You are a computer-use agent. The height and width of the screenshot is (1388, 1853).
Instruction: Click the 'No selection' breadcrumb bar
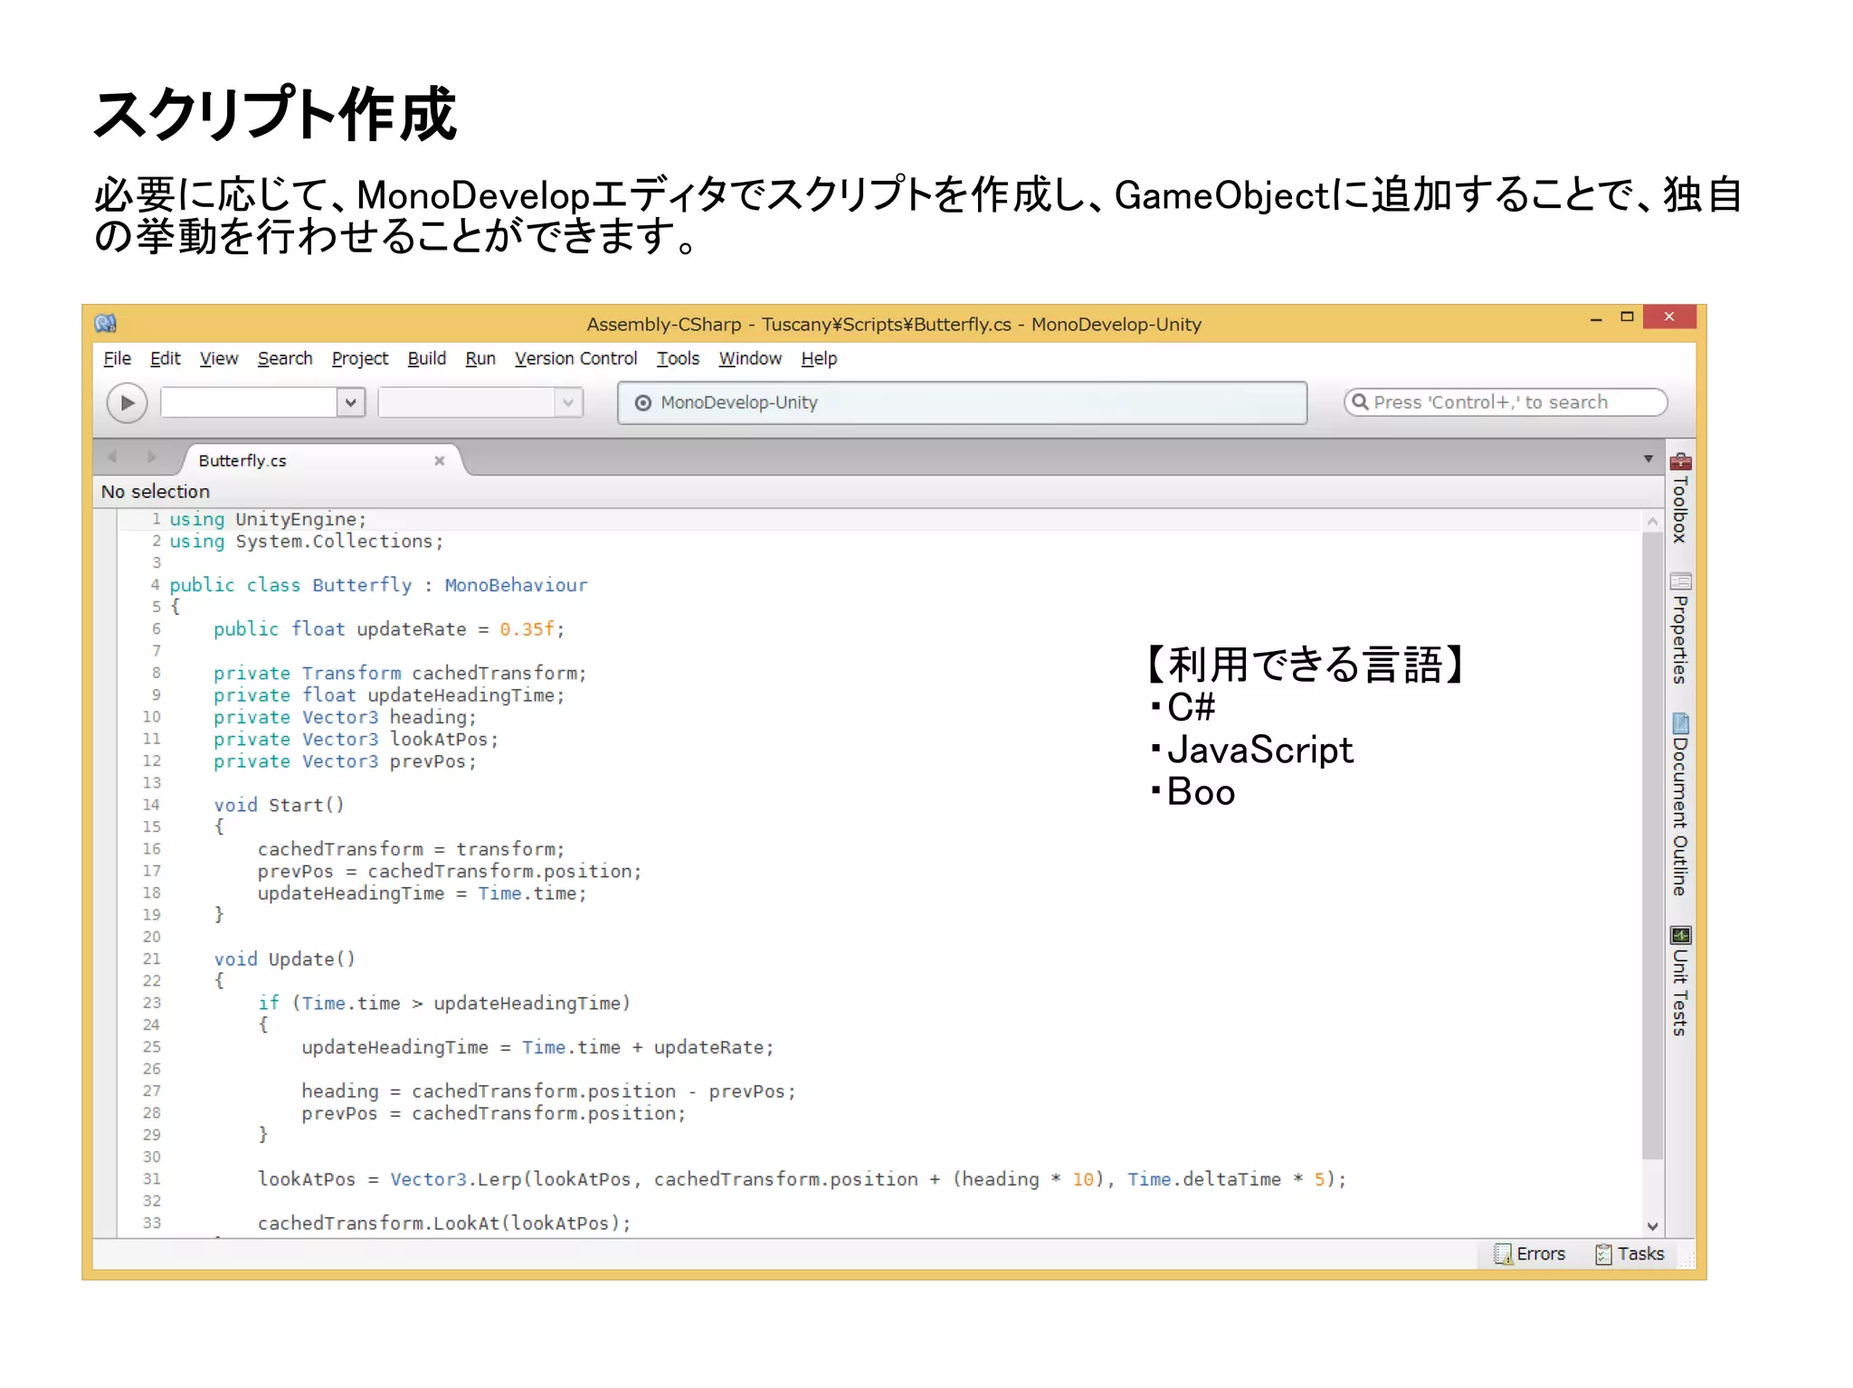point(878,491)
